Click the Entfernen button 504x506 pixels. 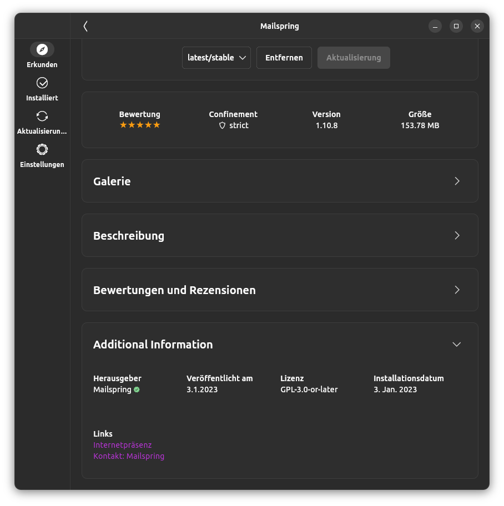click(x=284, y=57)
